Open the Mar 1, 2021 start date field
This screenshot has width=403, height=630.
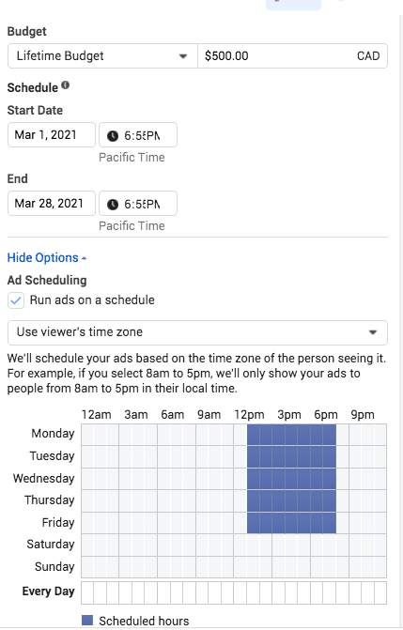52,135
